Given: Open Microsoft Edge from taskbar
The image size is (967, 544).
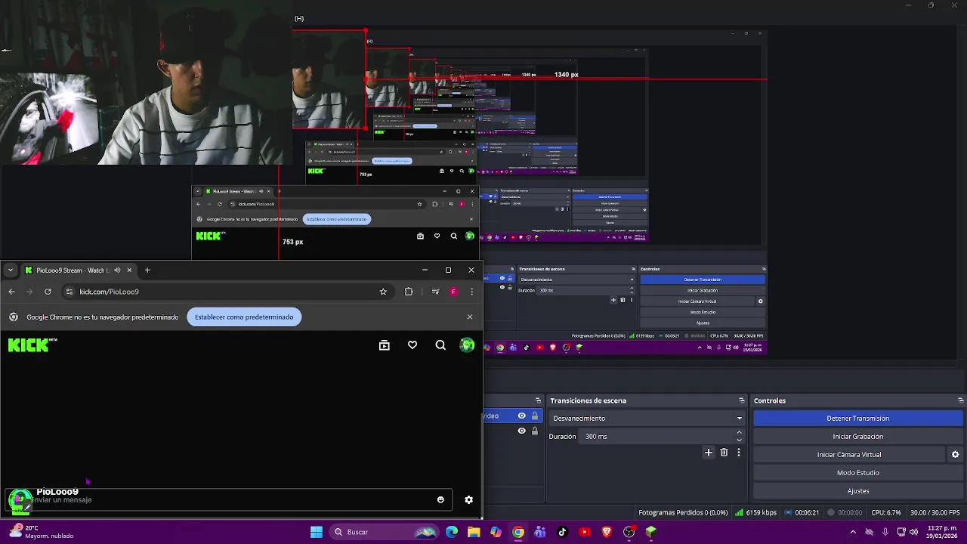Looking at the screenshot, I should (x=452, y=532).
